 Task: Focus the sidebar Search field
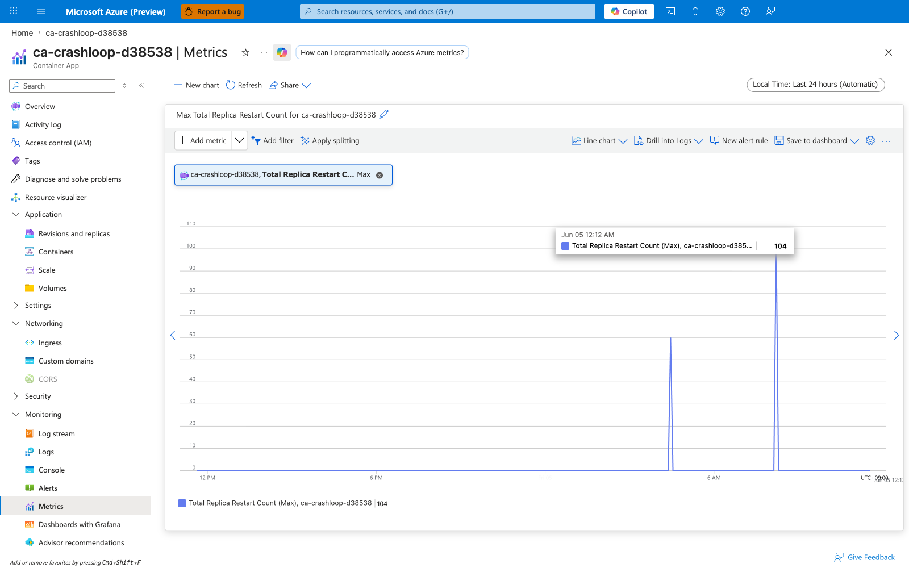point(62,86)
